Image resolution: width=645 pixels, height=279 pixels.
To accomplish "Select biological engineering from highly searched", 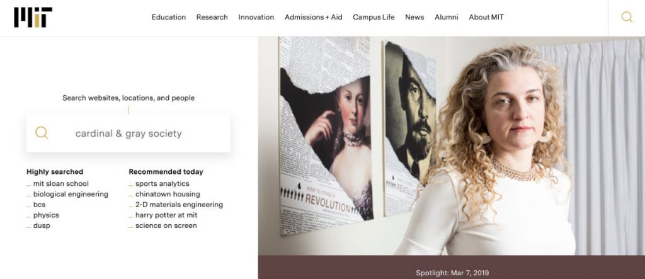I will coord(71,195).
